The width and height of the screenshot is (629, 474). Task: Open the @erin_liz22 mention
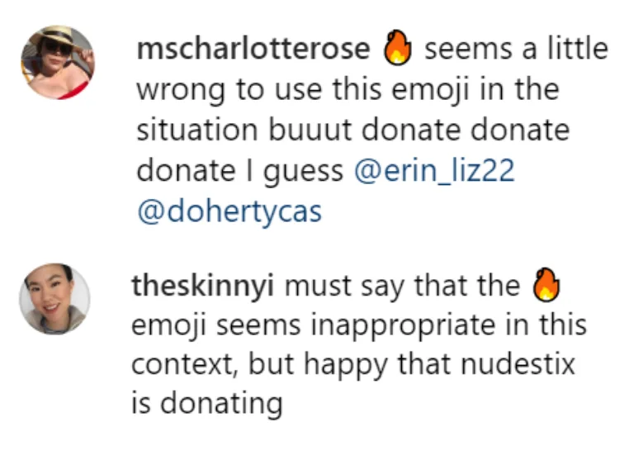(434, 171)
